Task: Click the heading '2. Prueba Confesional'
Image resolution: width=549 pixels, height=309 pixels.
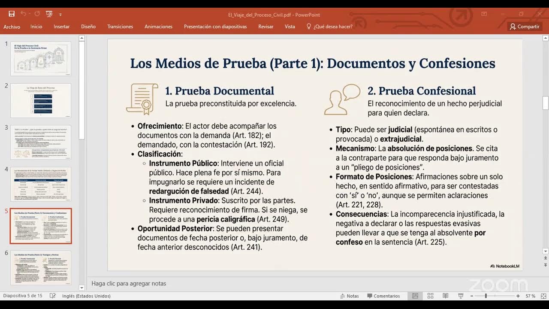Action: (x=422, y=91)
